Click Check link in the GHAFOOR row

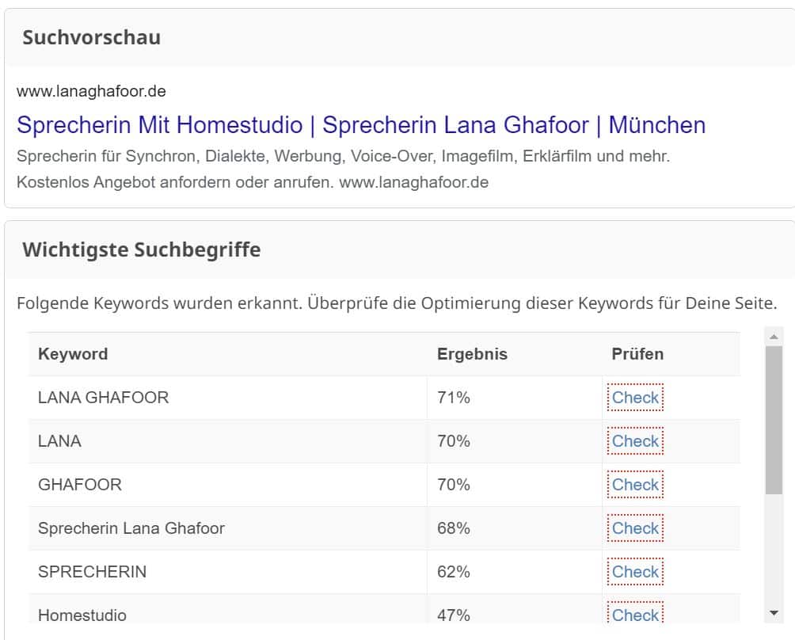point(635,485)
